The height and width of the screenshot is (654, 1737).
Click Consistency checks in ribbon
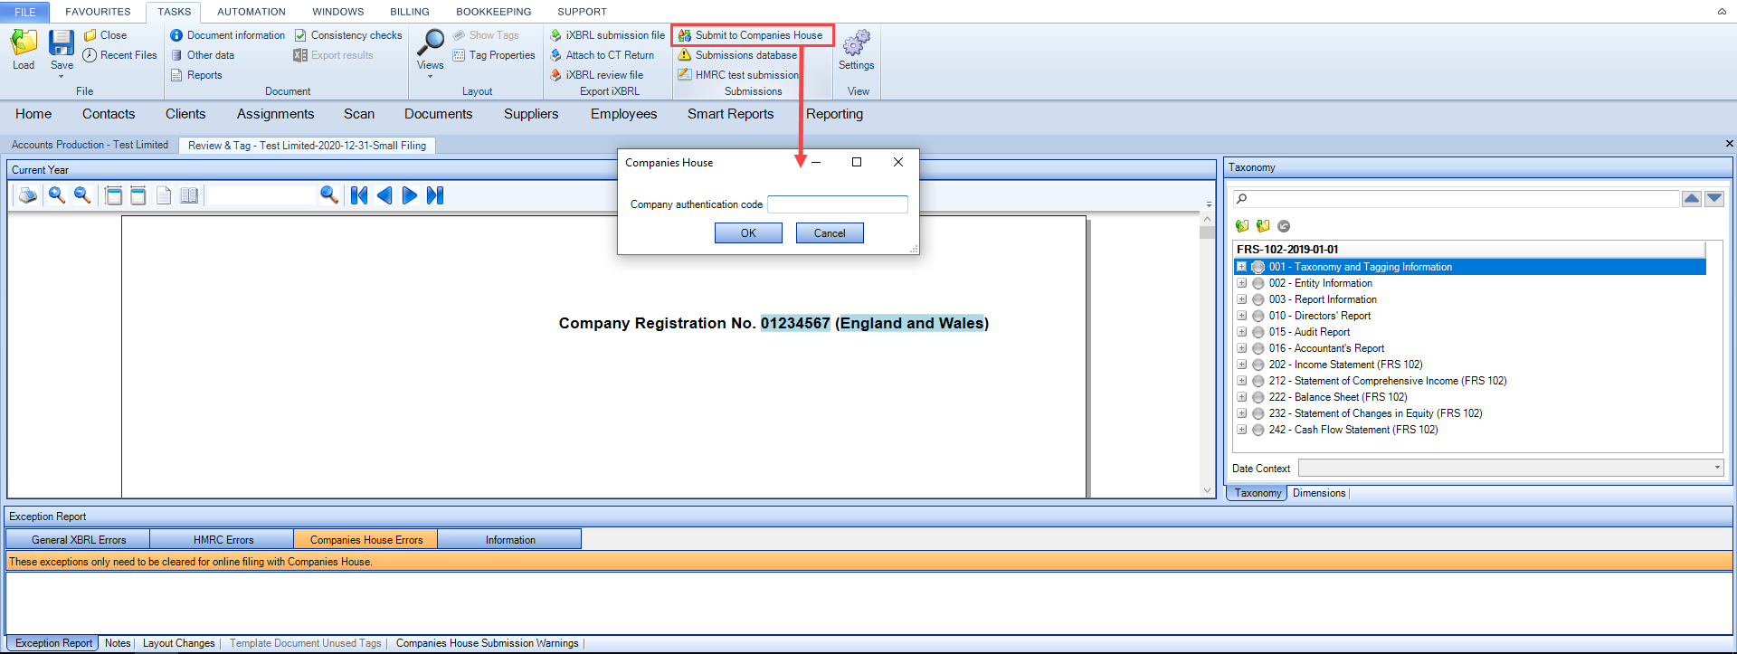(x=348, y=35)
